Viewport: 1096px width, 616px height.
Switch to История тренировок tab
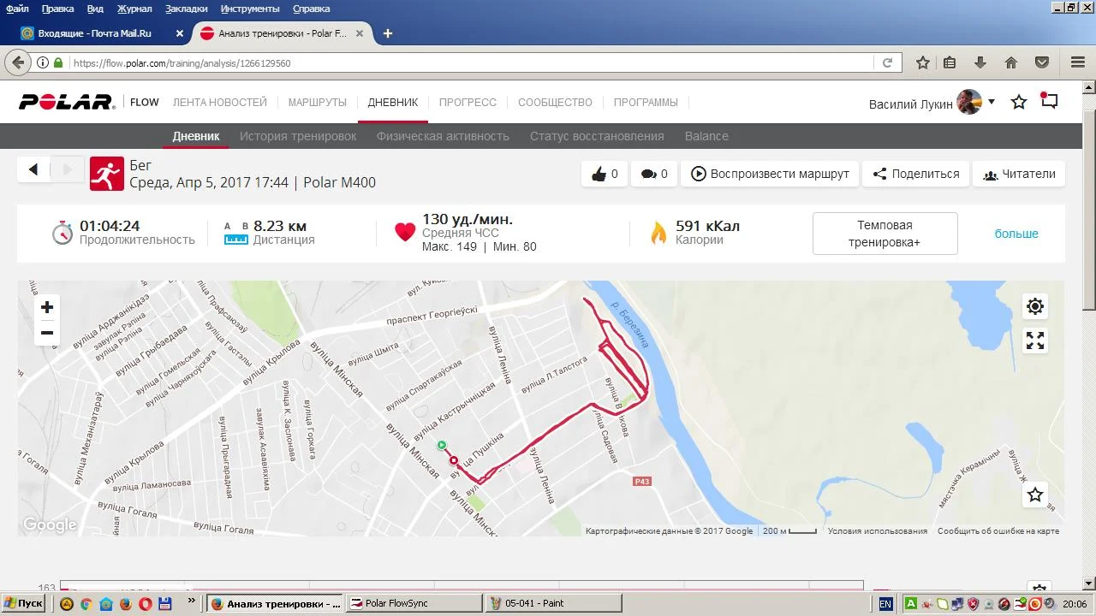point(298,136)
